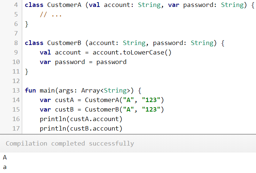Click line number 8 in the gutter
This screenshot has height=173, width=256.
16,43
